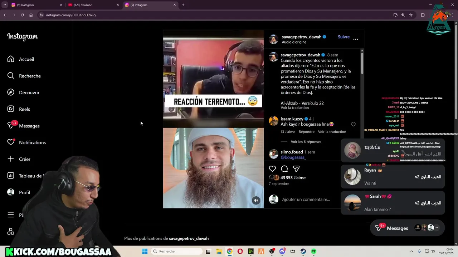Click the comments panel scrollbar
This screenshot has height=257, width=458.
[x=362, y=63]
